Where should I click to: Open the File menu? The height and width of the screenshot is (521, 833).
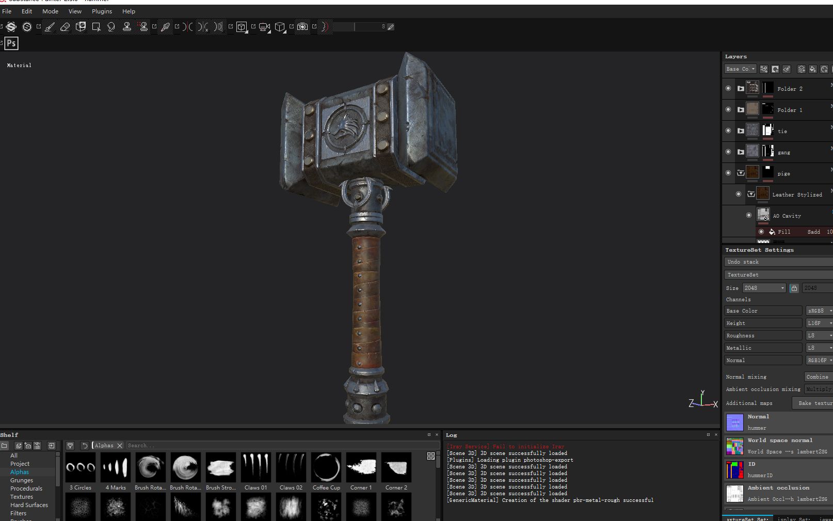coord(7,11)
